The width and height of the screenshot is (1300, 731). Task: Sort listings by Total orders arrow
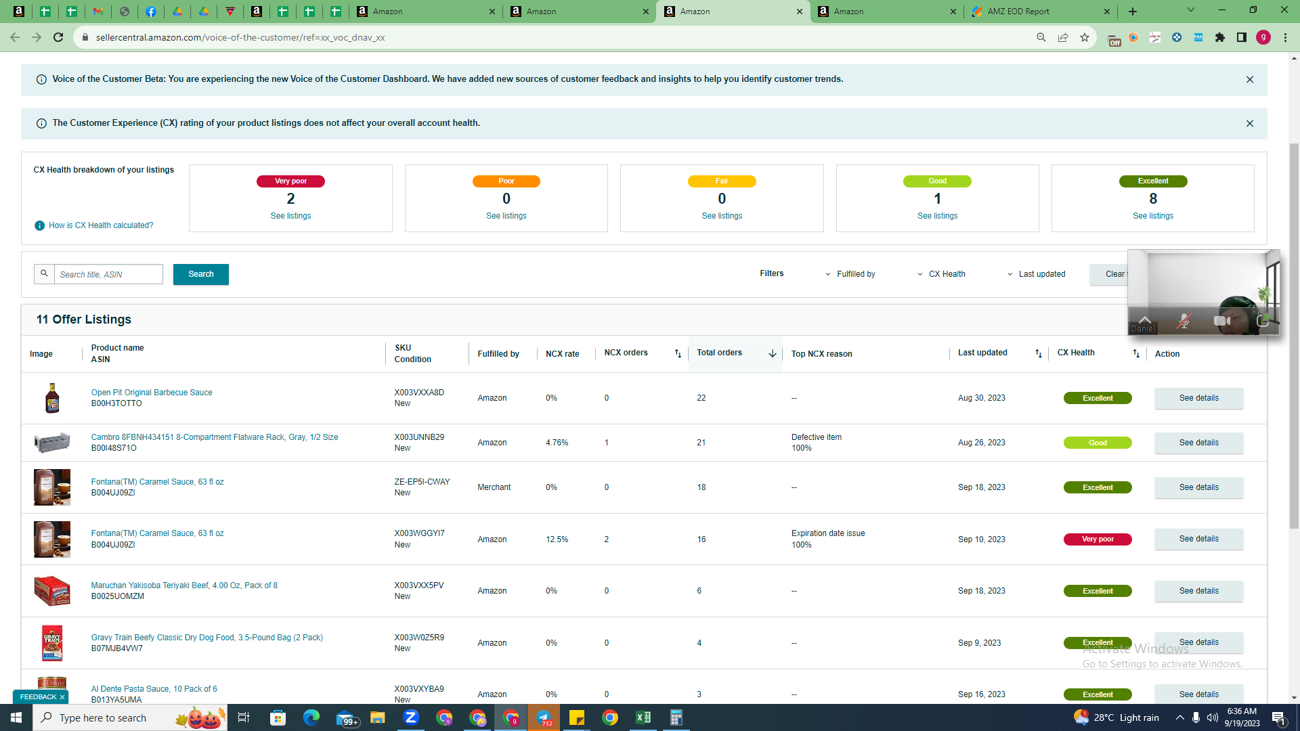click(x=773, y=353)
